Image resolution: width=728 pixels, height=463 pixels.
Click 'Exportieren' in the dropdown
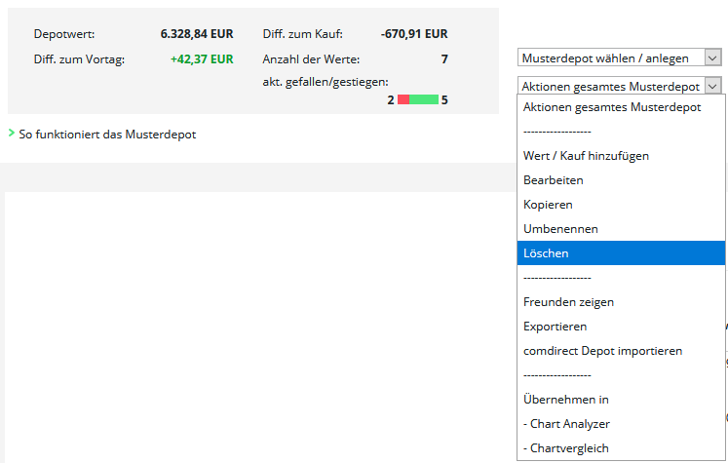click(x=555, y=327)
